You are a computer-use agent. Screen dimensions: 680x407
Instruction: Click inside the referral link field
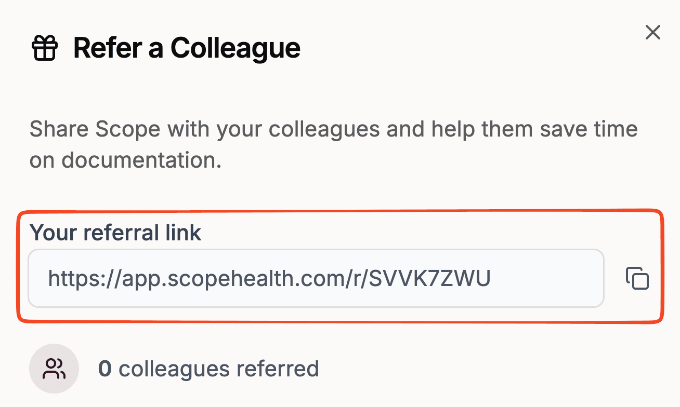pos(316,278)
